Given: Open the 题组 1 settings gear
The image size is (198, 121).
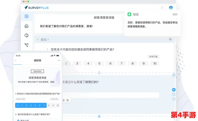Looking at the screenshot, I should [x=170, y=39].
